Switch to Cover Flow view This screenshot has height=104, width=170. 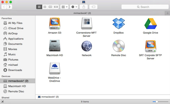point(56,7)
